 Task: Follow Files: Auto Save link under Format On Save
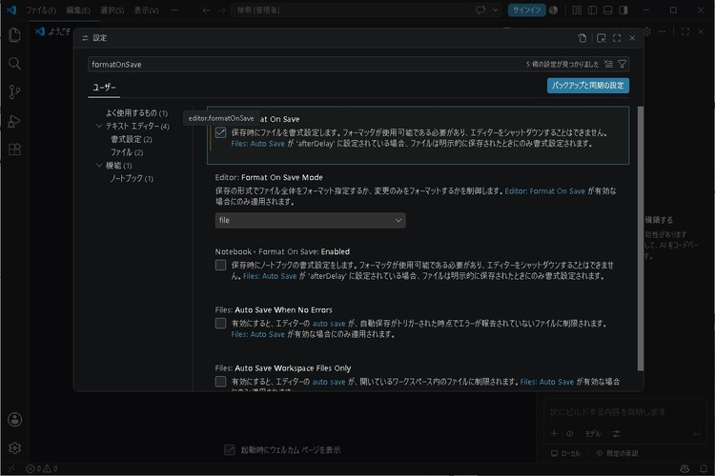[257, 144]
